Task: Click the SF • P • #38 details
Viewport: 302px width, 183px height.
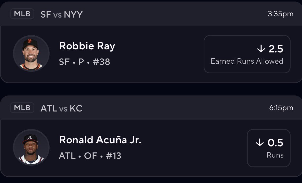Action: [84, 62]
